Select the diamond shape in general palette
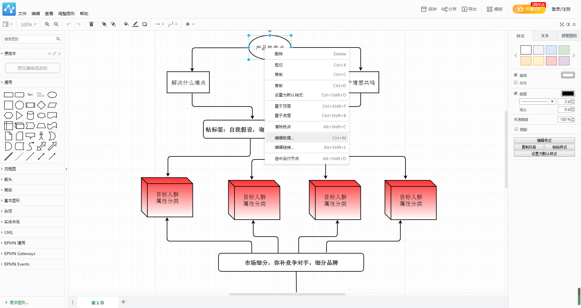 click(x=41, y=105)
